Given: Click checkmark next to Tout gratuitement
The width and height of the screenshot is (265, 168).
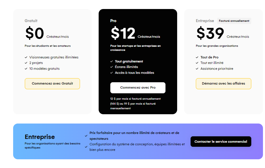Looking at the screenshot, I should click(x=111, y=61).
